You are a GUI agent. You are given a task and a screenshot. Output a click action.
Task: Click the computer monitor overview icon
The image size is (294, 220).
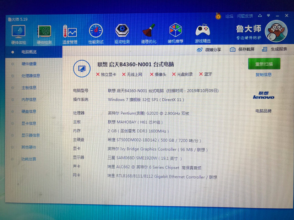coord(82,69)
